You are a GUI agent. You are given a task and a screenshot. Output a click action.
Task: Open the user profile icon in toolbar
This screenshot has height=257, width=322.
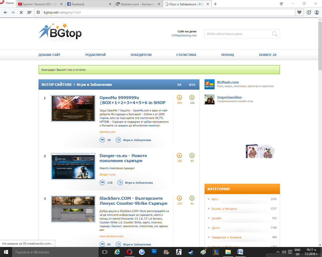(x=317, y=12)
